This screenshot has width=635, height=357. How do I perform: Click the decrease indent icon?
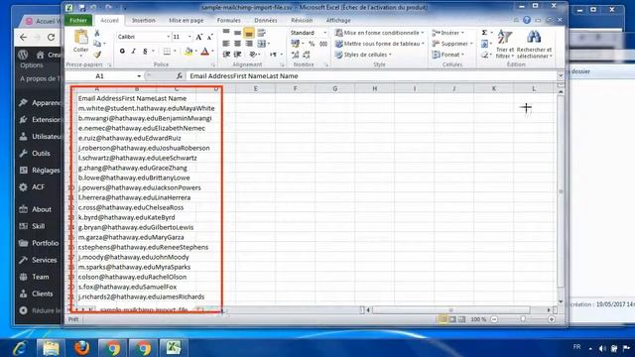pos(226,55)
